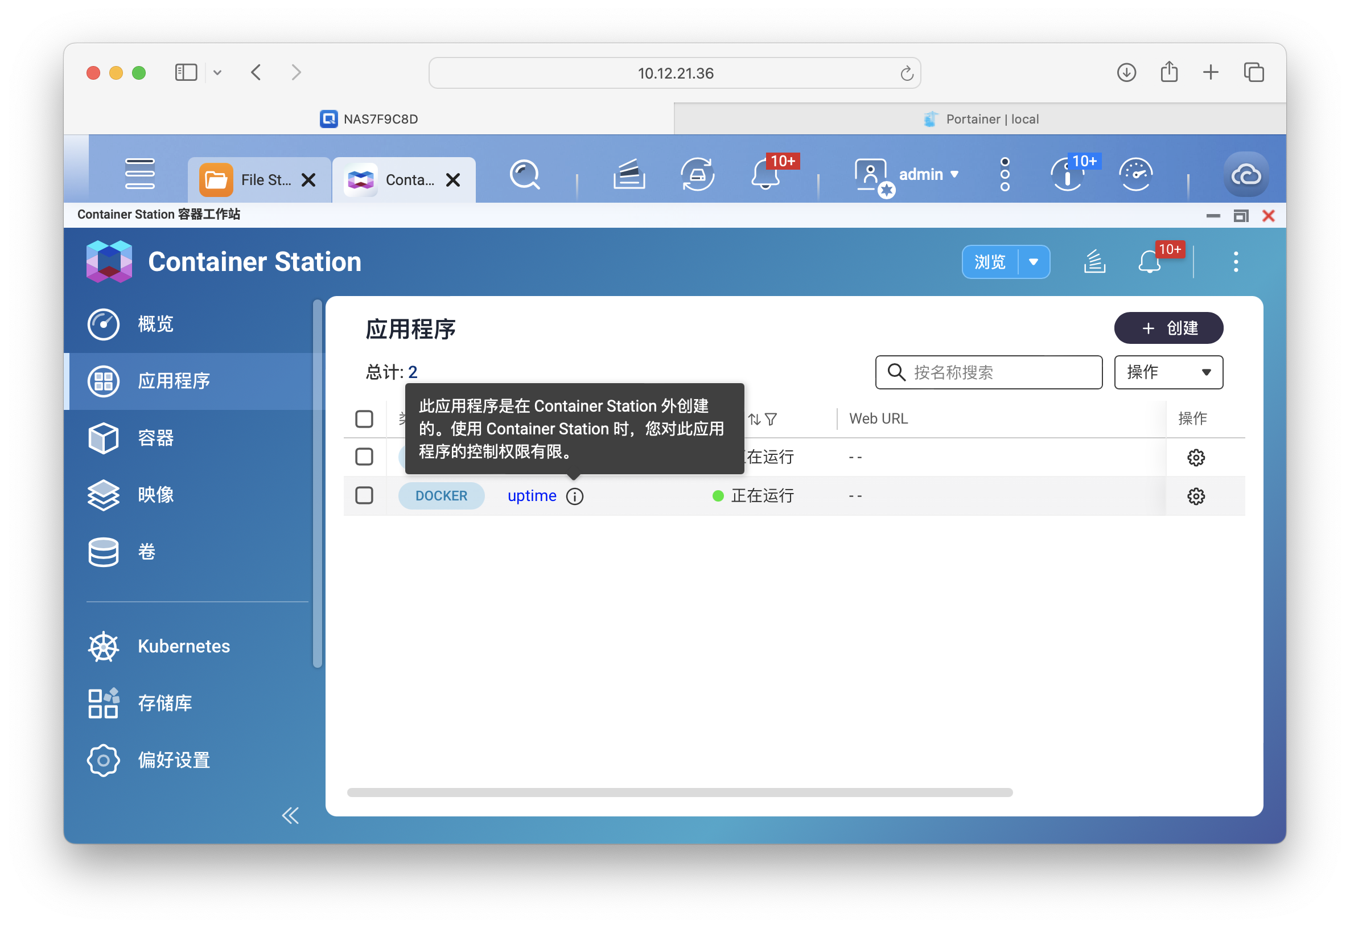Close the Container Station taskbar tab
Image resolution: width=1350 pixels, height=928 pixels.
[452, 180]
